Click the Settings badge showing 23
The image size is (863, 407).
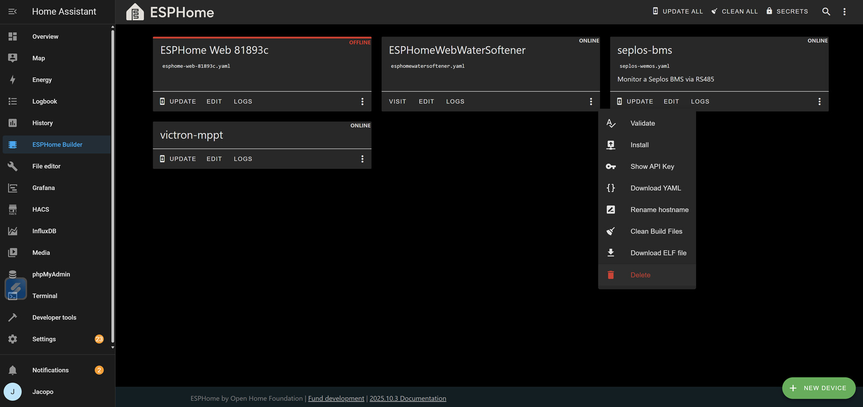[x=99, y=339]
